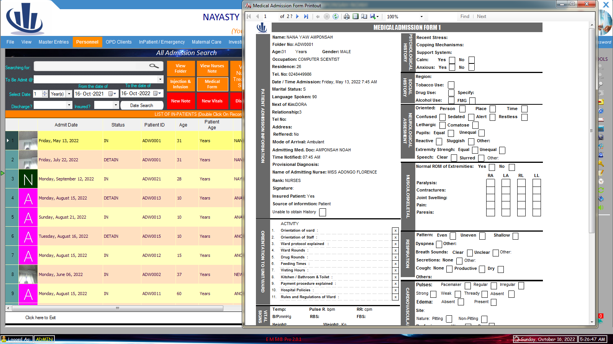The width and height of the screenshot is (613, 344).
Task: Check the Pattern Even box
Action: pyautogui.click(x=453, y=236)
